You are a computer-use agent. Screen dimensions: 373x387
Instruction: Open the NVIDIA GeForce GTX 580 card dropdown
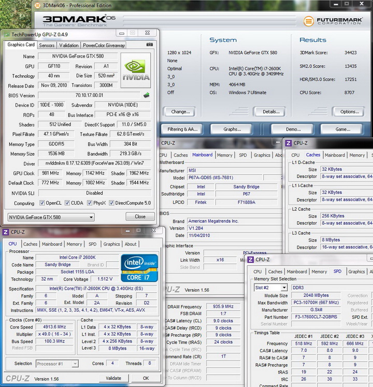coord(51,217)
